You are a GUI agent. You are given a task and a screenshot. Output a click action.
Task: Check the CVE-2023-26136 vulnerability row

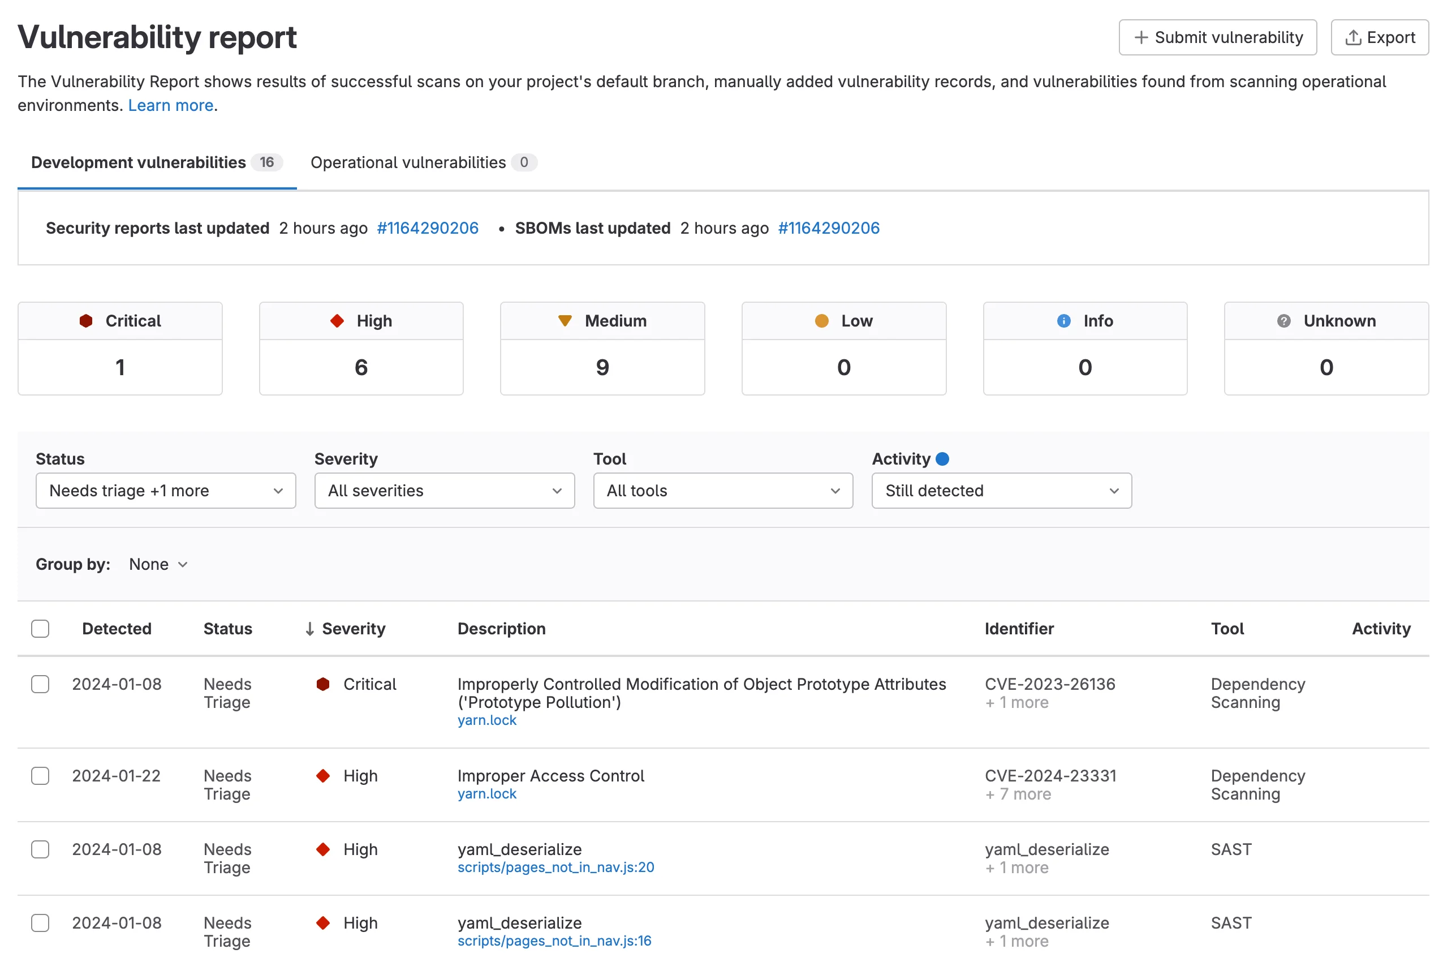tap(41, 684)
